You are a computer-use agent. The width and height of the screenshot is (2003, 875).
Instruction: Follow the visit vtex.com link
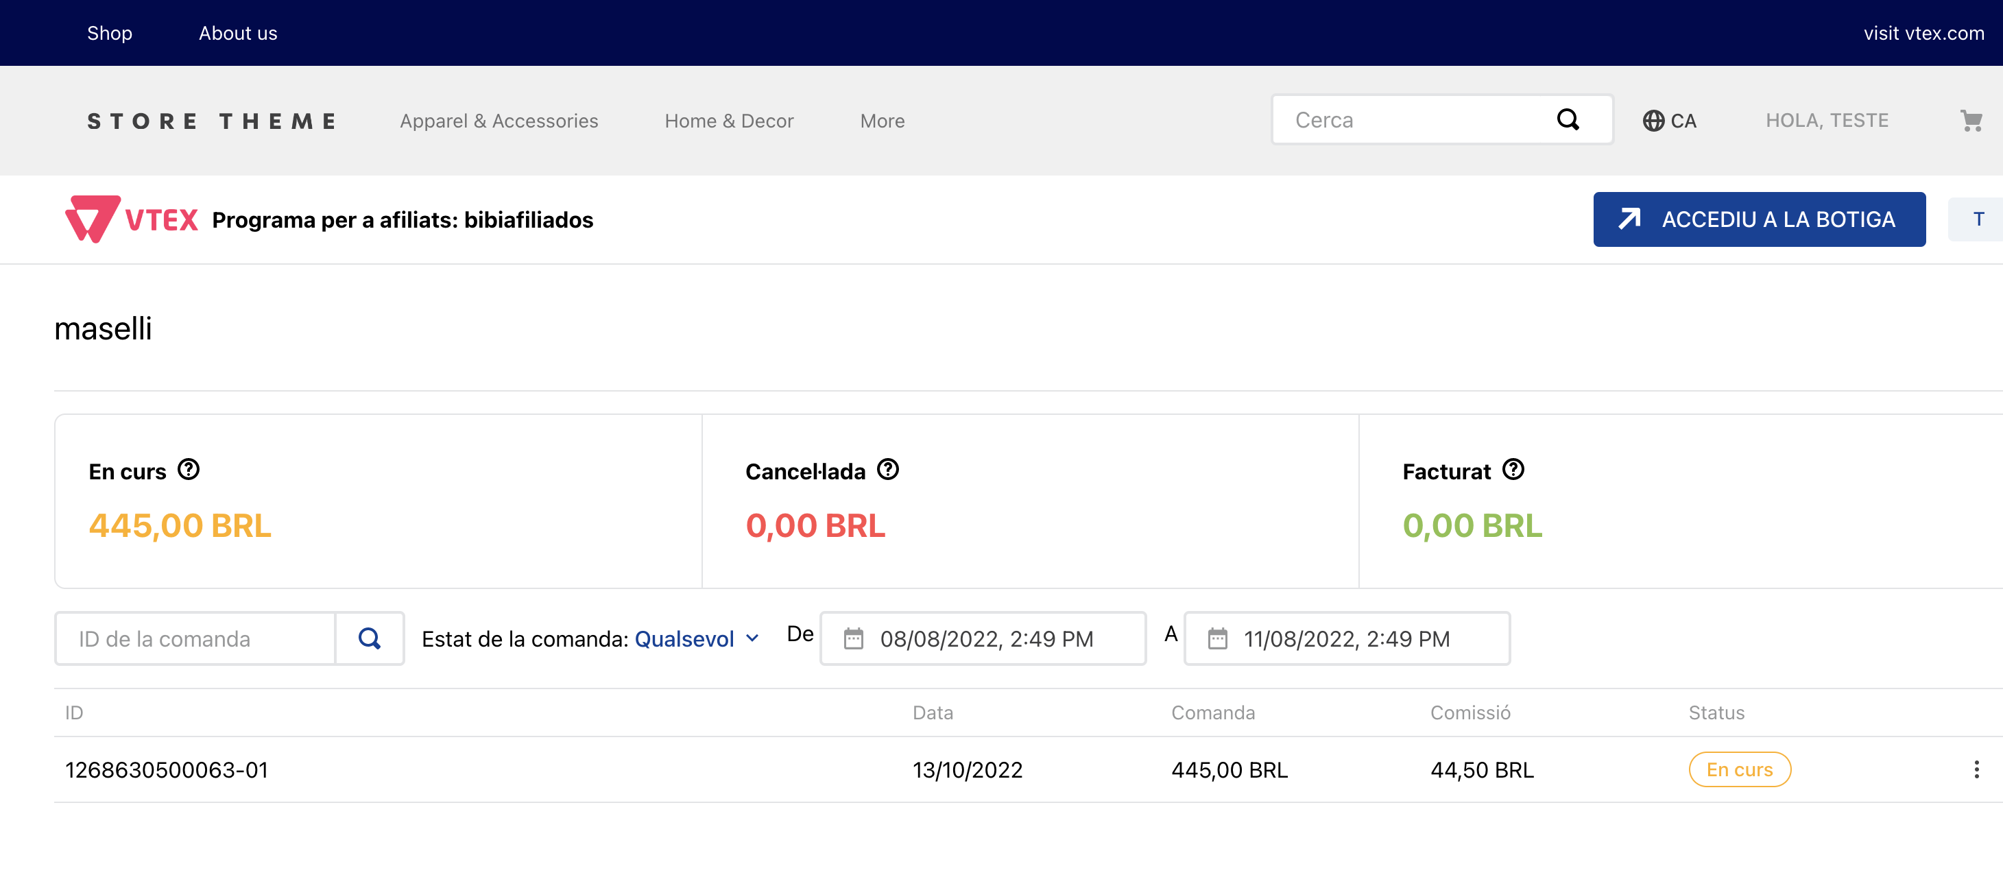pyautogui.click(x=1923, y=33)
